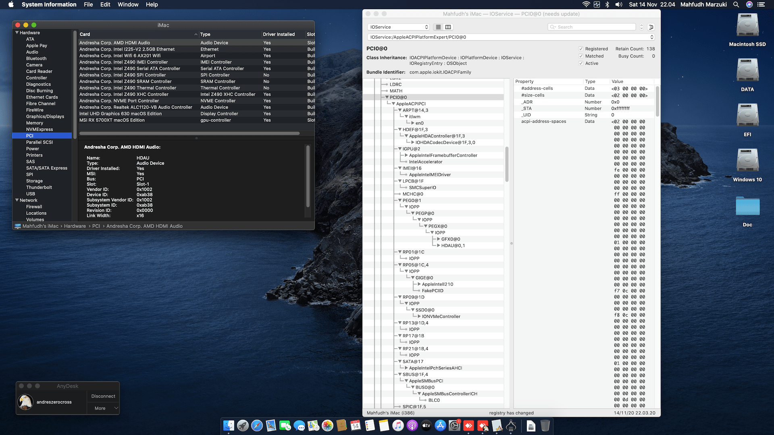Screen dimensions: 774x435
Task: Select the MSI RX 5700XT row
Action: pos(196,120)
